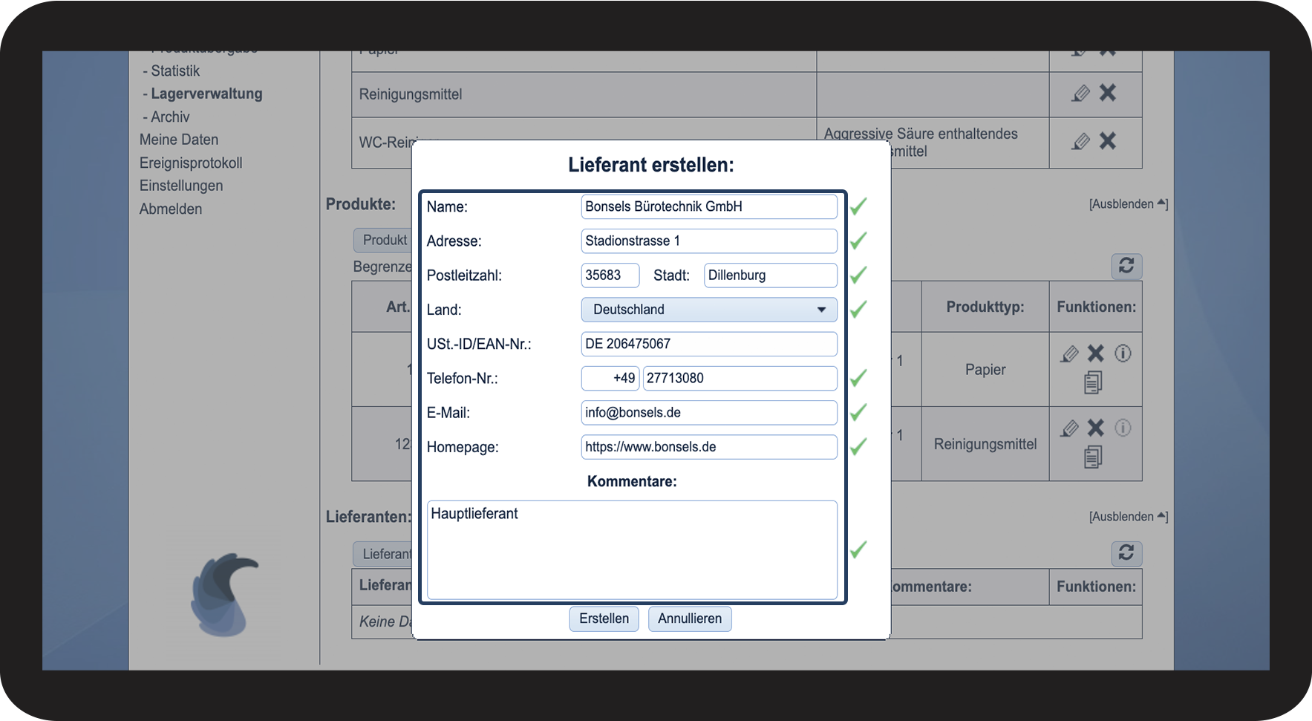Open Lagerverwaltung in the sidebar
The height and width of the screenshot is (721, 1312).
click(x=206, y=94)
